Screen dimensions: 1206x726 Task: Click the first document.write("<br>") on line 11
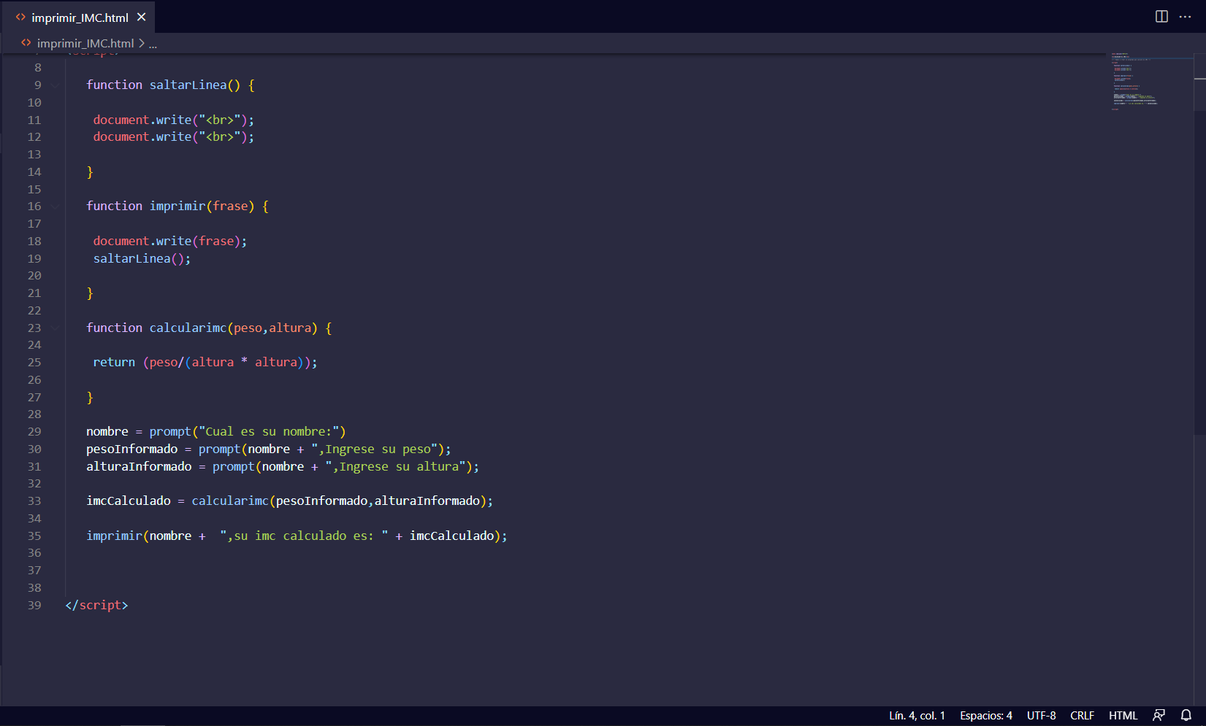tap(174, 120)
